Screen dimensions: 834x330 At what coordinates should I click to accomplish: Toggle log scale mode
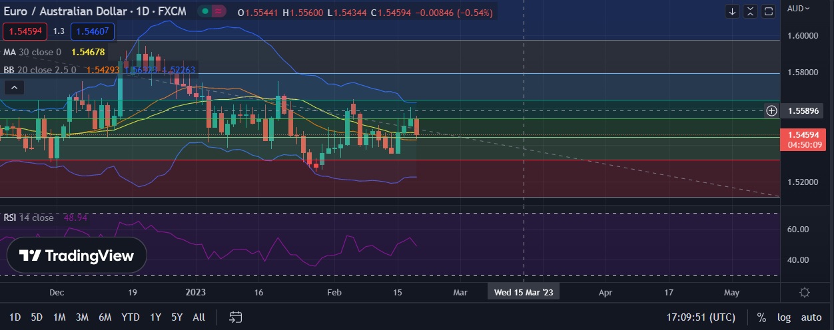click(x=783, y=317)
